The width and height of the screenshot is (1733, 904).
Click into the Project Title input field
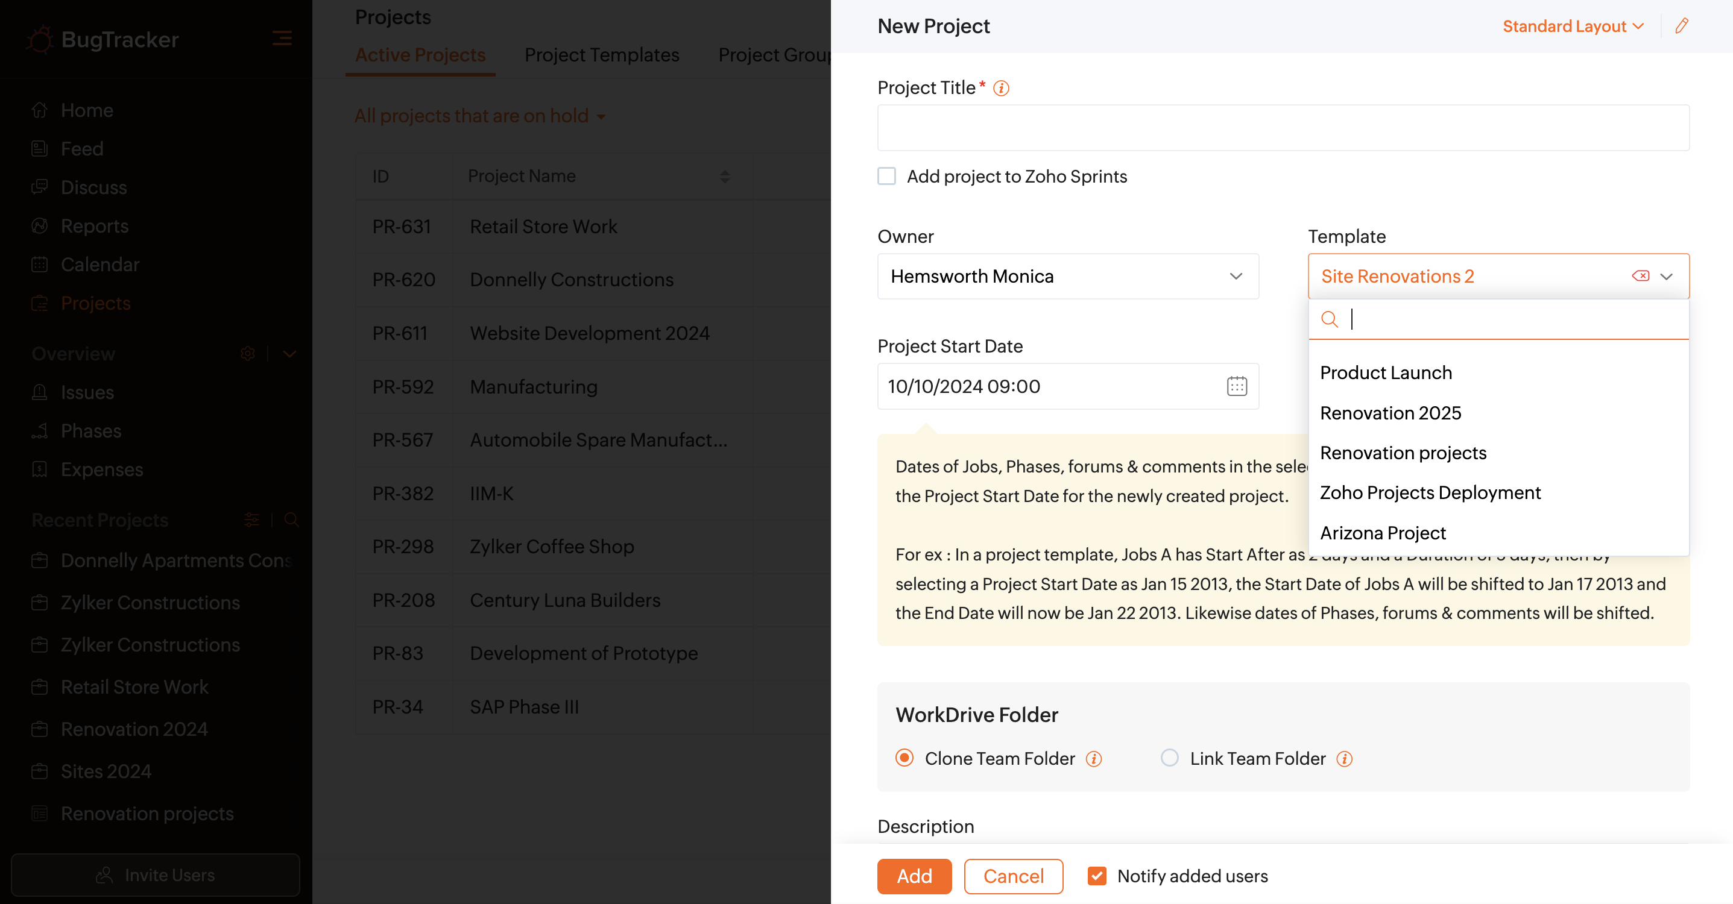tap(1282, 128)
